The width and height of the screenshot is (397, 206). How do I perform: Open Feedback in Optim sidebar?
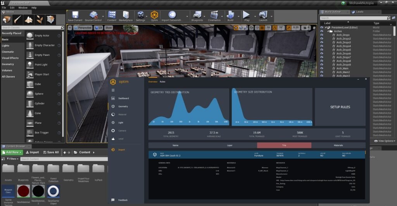(x=119, y=200)
